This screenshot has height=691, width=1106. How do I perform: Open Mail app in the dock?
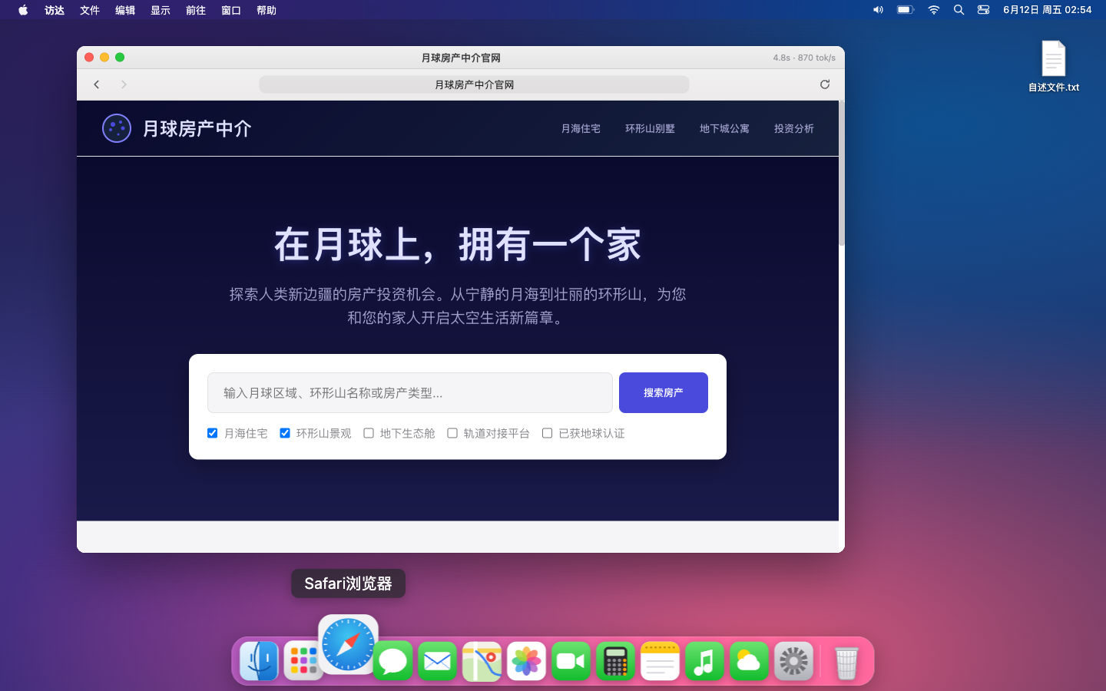coord(438,661)
